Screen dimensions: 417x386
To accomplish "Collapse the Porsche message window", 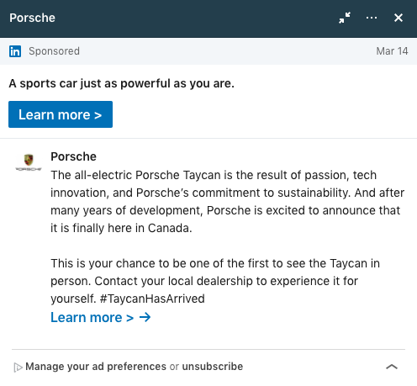I will pos(345,18).
